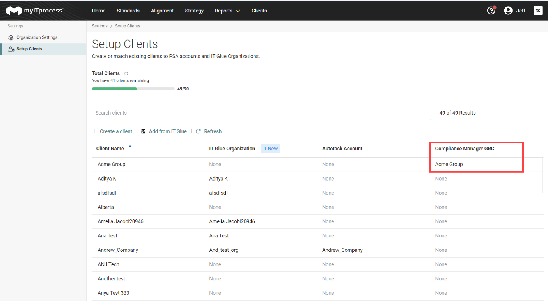548x308 pixels.
Task: Click the total clients progress bar
Action: (133, 89)
